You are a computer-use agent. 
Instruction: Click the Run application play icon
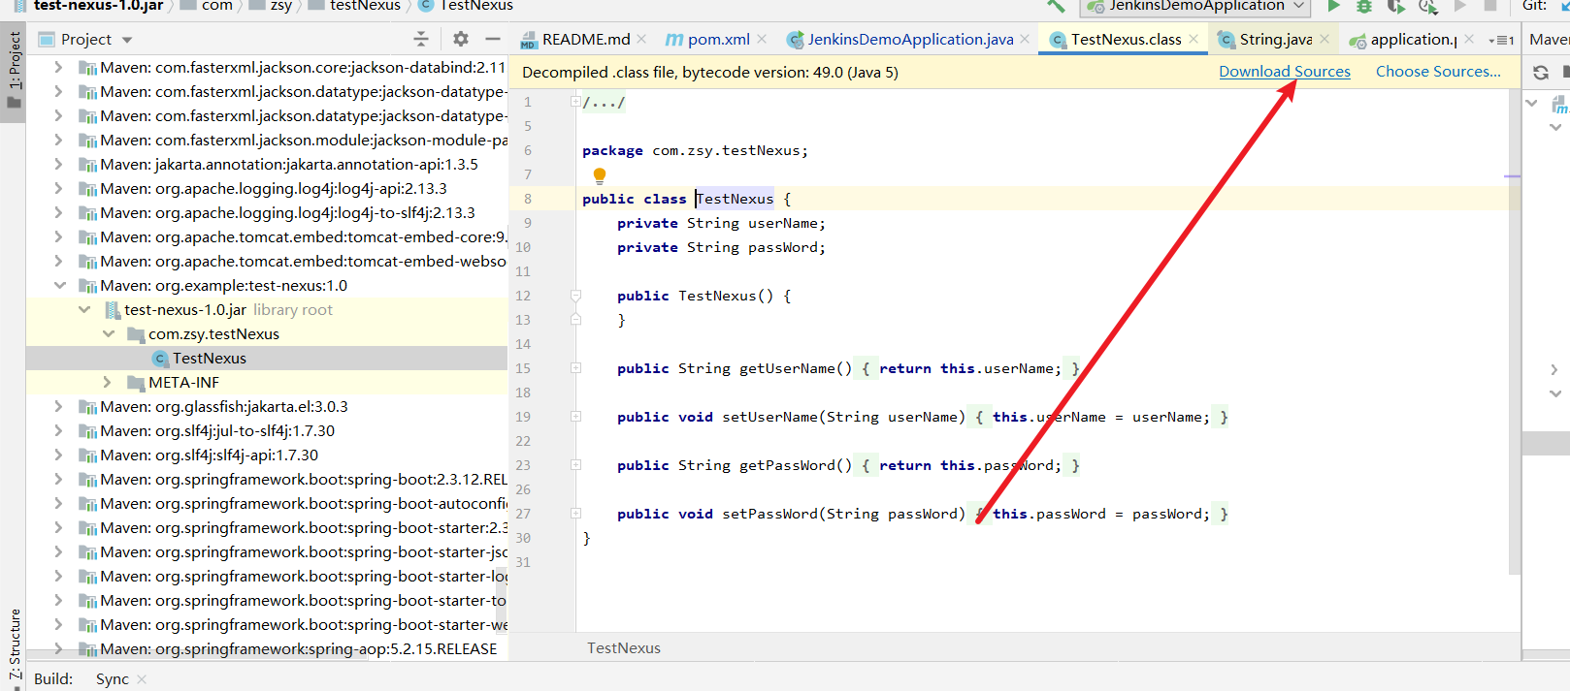point(1333,6)
